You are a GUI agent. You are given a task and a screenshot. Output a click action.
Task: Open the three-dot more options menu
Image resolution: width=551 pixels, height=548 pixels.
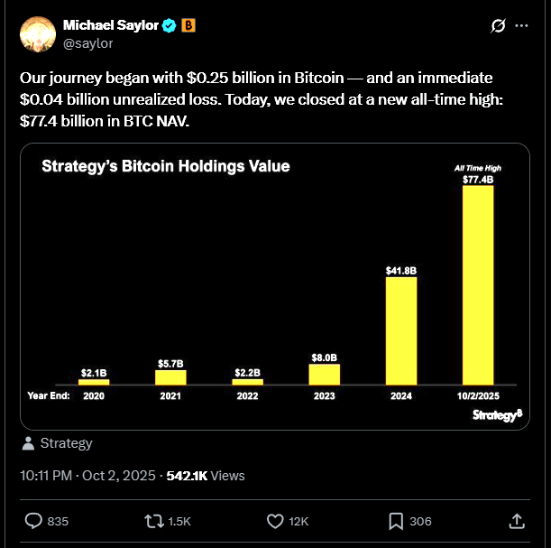[521, 26]
